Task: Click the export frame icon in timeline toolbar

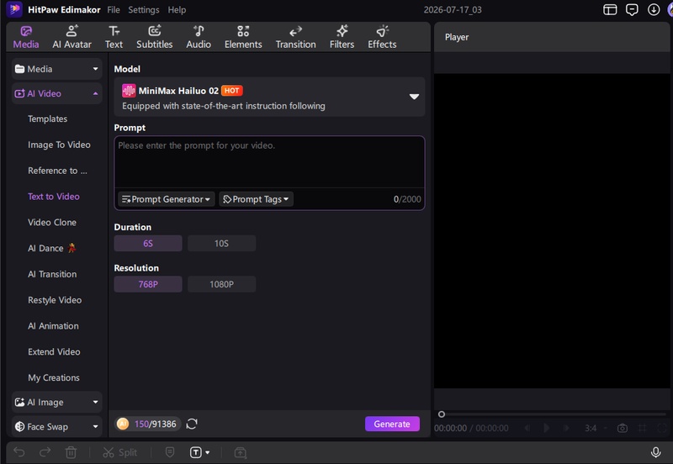Action: point(241,452)
